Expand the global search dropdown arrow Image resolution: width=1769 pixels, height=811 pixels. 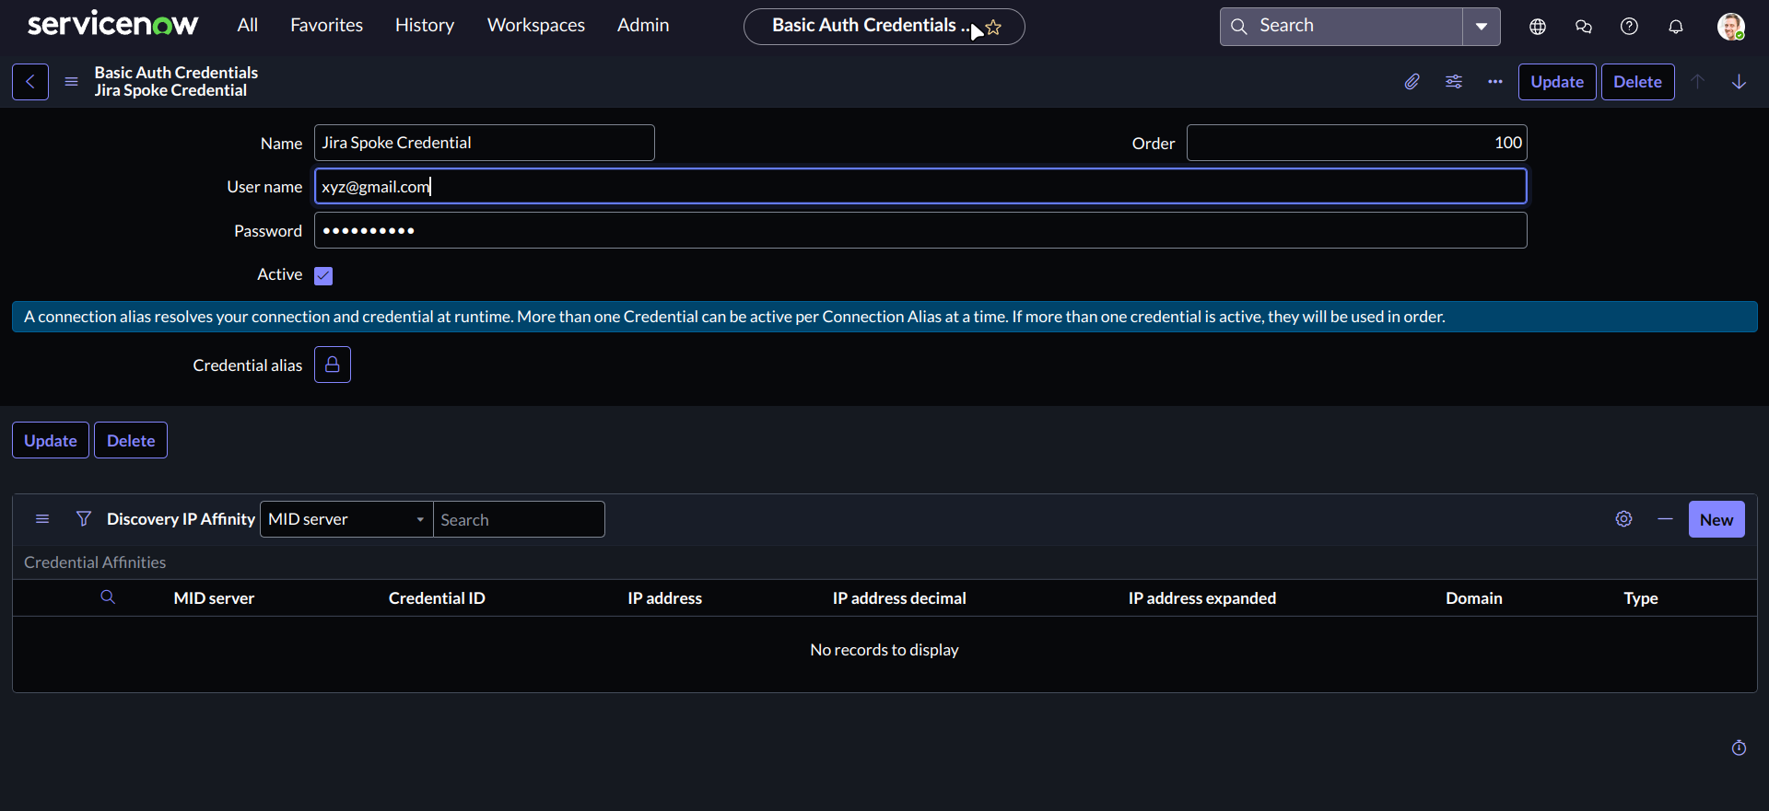click(1482, 27)
